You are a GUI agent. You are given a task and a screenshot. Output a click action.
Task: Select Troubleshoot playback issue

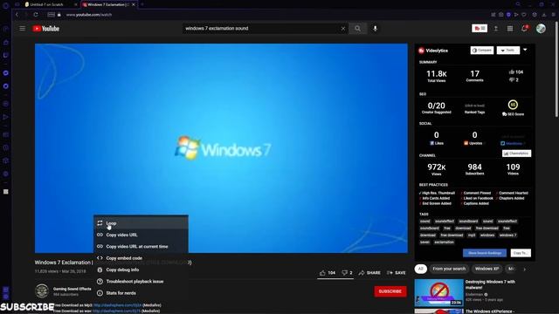[141, 281]
